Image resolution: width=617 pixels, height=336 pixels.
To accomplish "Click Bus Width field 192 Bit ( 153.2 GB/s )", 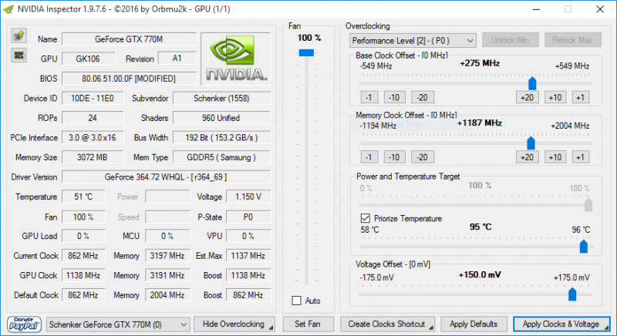I will [221, 137].
